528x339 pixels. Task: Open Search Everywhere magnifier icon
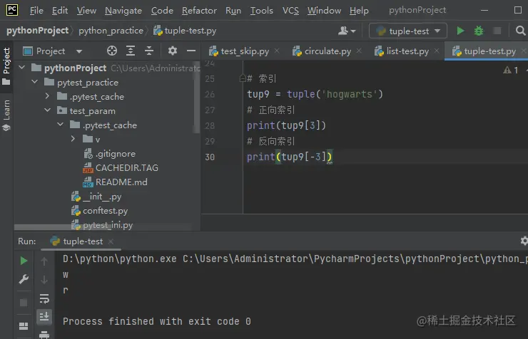[520, 31]
